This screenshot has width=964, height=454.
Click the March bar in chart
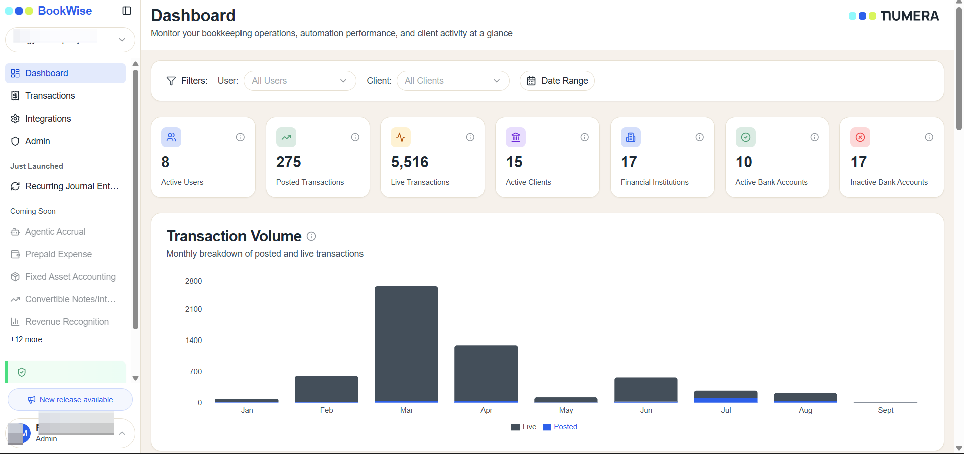(406, 344)
